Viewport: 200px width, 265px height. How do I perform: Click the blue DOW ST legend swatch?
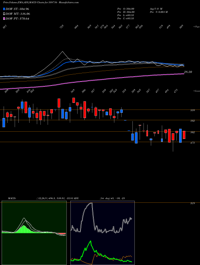(x=4, y=9)
